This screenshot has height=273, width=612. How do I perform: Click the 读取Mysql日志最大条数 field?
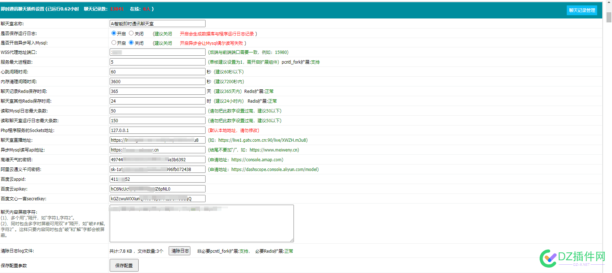tap(157, 111)
